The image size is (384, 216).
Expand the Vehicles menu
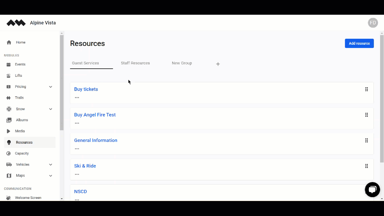[x=50, y=164]
